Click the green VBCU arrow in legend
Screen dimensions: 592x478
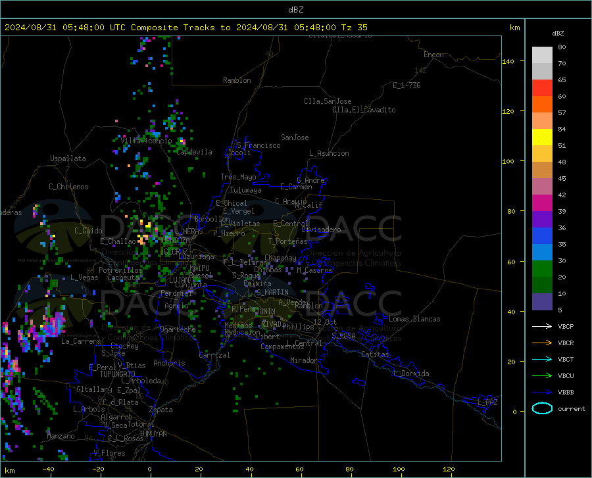542,376
